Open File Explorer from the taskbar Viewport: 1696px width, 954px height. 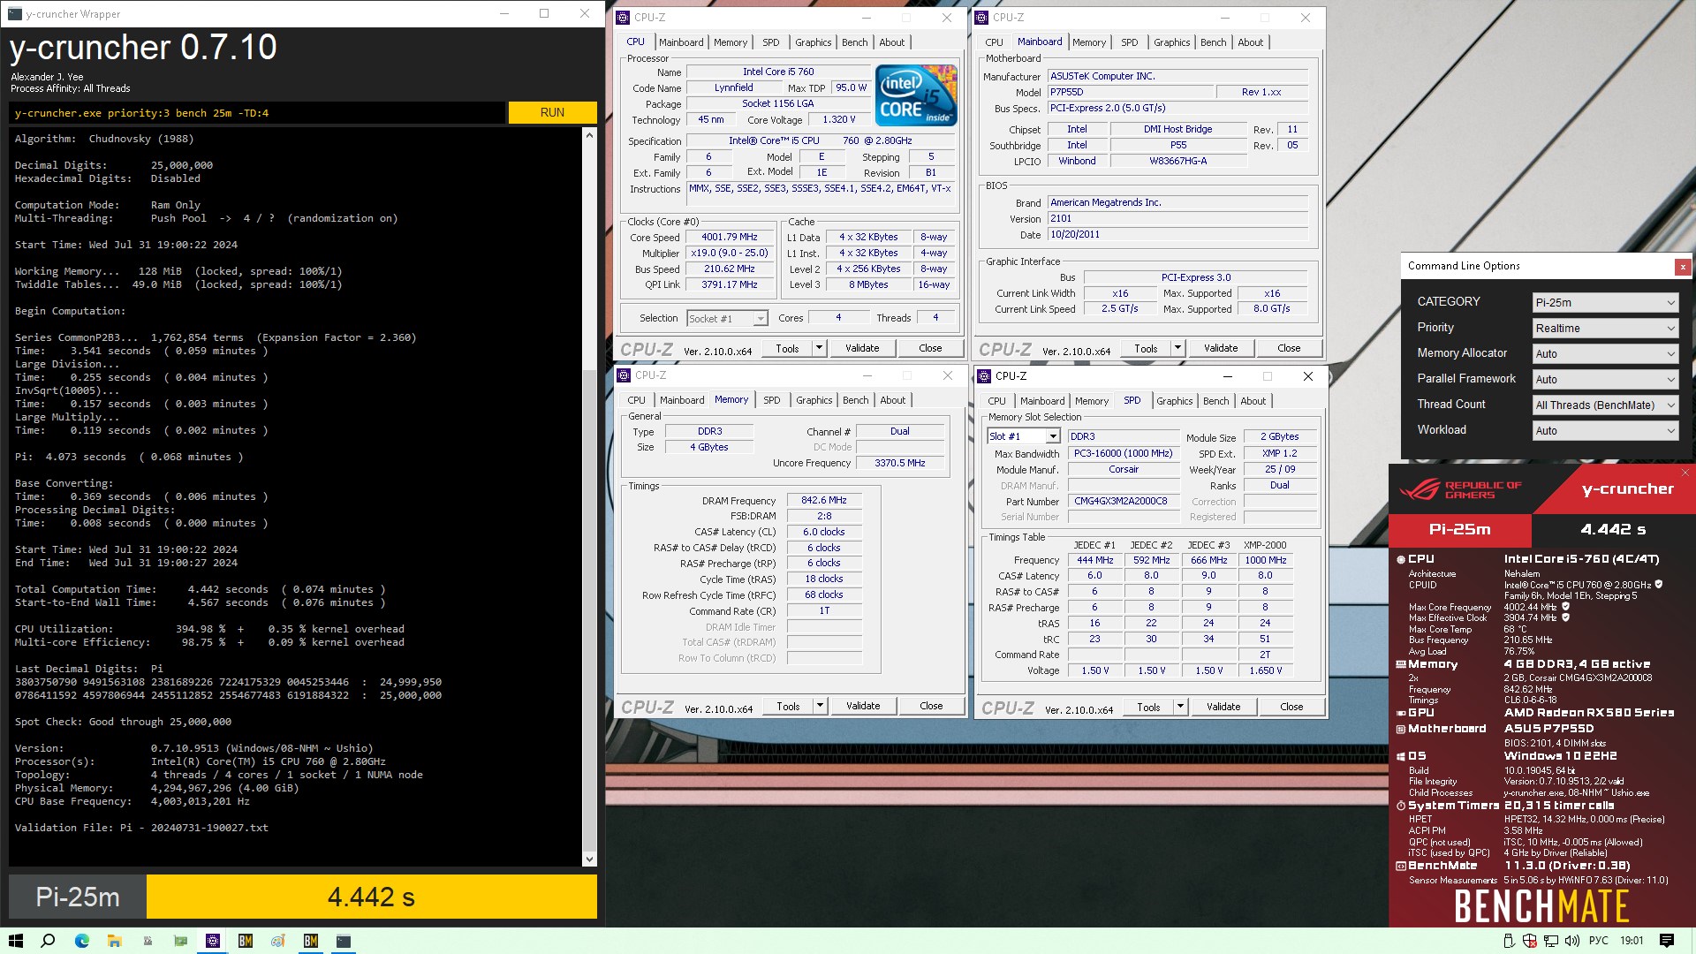115,941
